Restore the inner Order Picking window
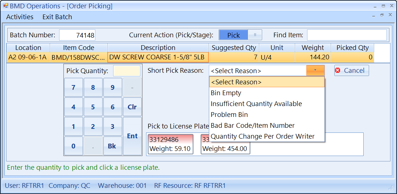 tap(382, 15)
